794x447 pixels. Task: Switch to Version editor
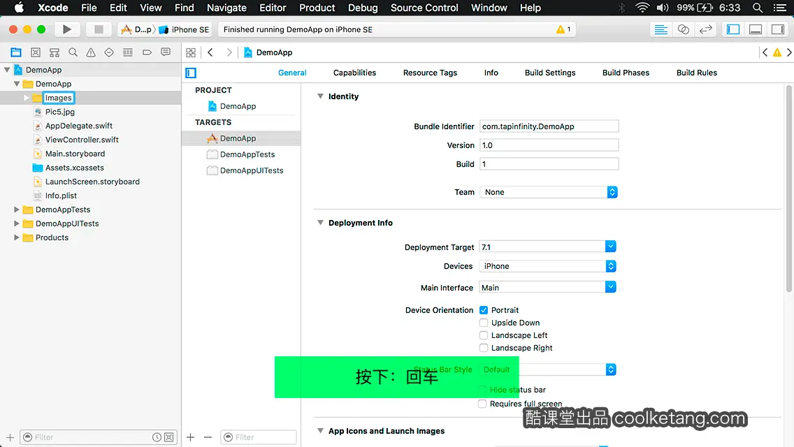coord(705,29)
